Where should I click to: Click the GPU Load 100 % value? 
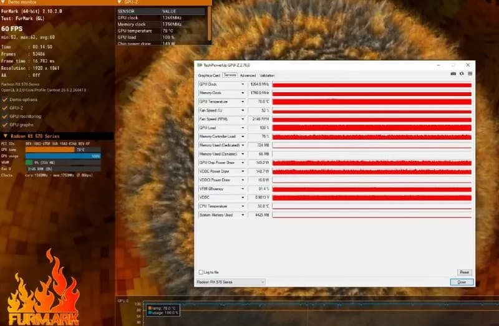(x=259, y=128)
